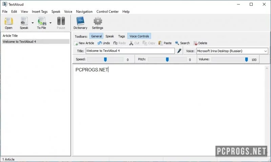
Task: Click the Article Title column header
Action: (10, 36)
